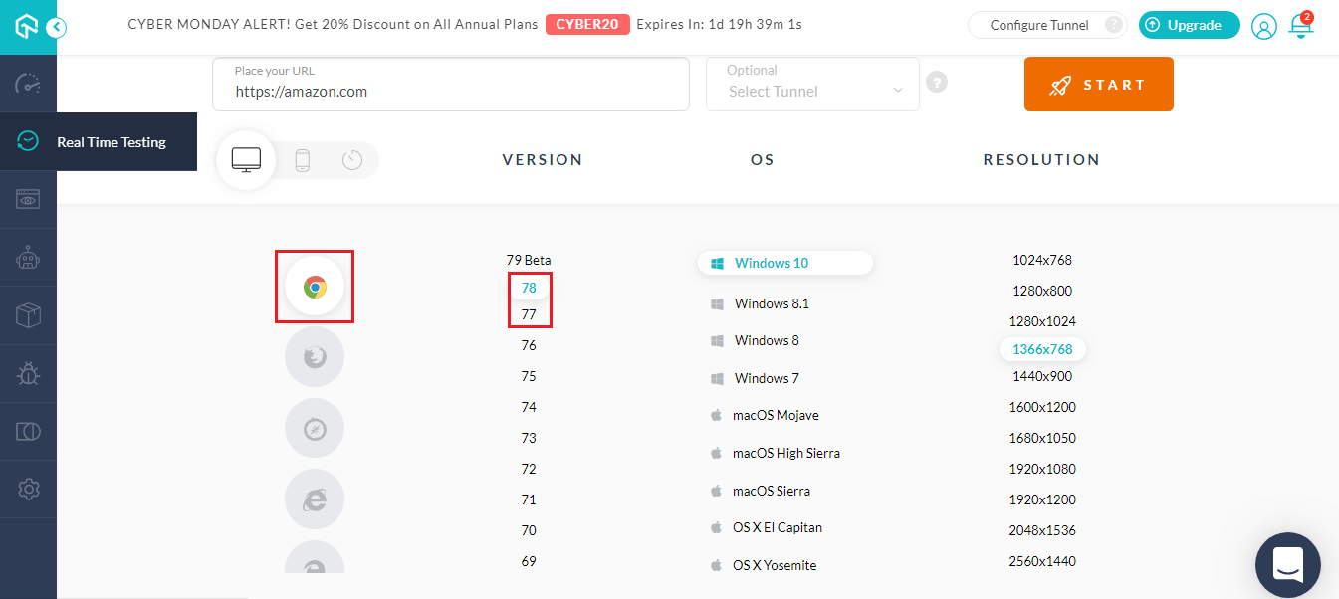Select Chrome version 77

click(529, 314)
